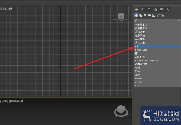Choose Point Cloud Objects from the list

tap(157, 60)
